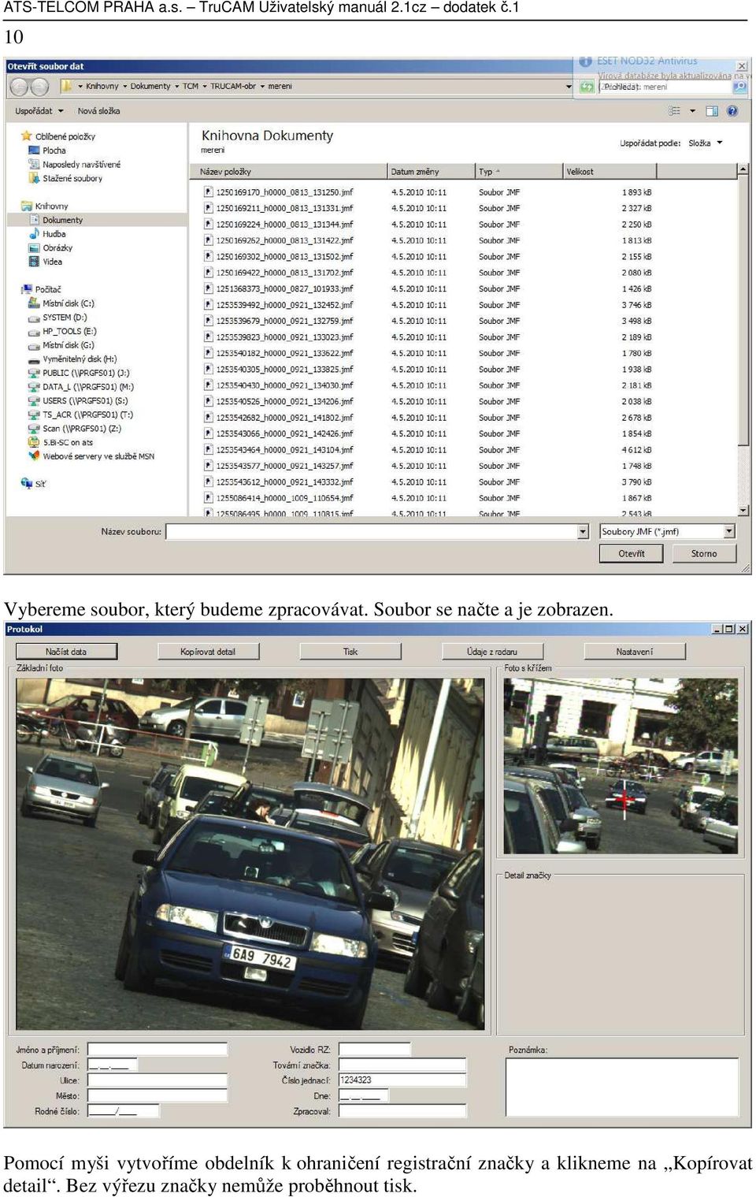
Task: Click Údaje z radaru button
Action: coord(492,652)
